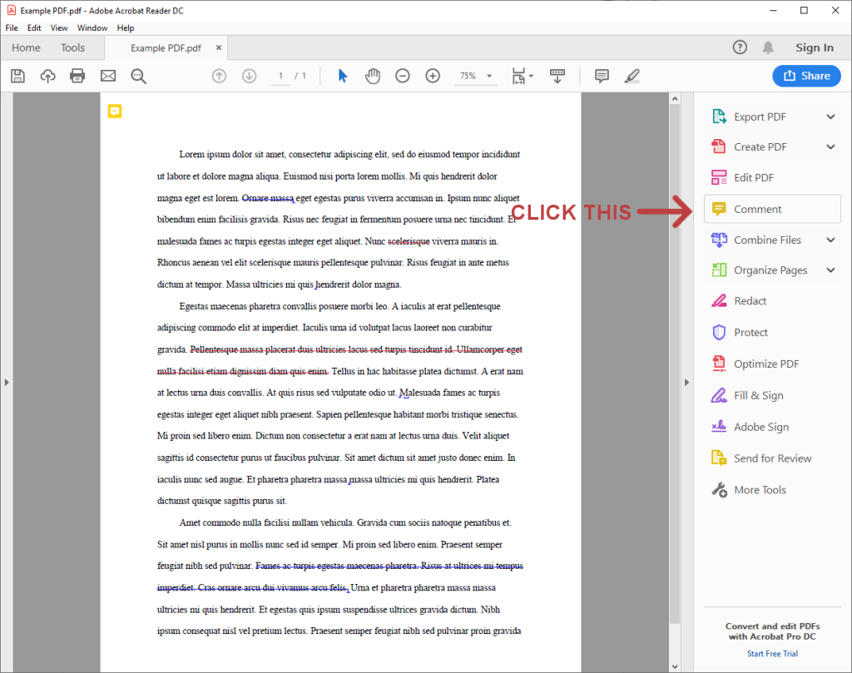Collapse the right tools pane arrow
Screen dimensions: 852x673
tap(686, 383)
